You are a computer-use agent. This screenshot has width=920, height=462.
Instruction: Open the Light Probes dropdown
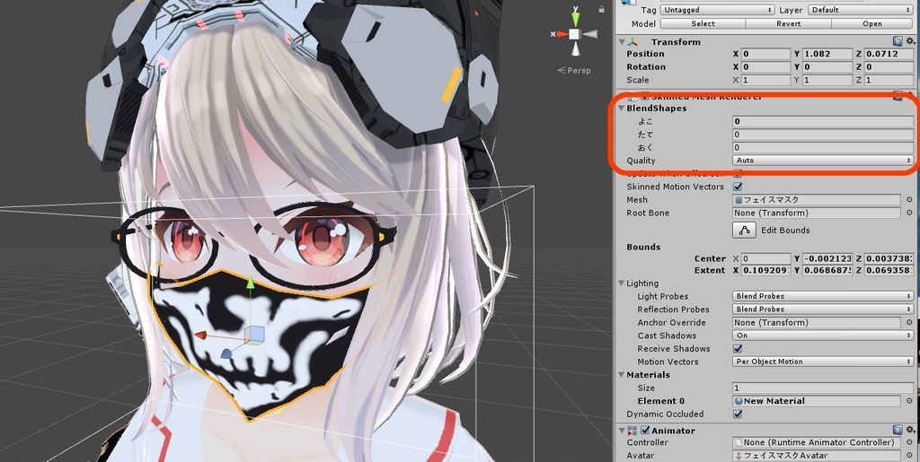(823, 296)
